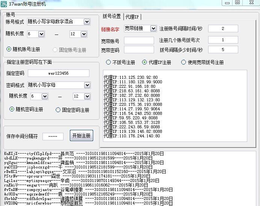Click the 注册几个账号拨号次 field

pyautogui.click(x=223, y=40)
